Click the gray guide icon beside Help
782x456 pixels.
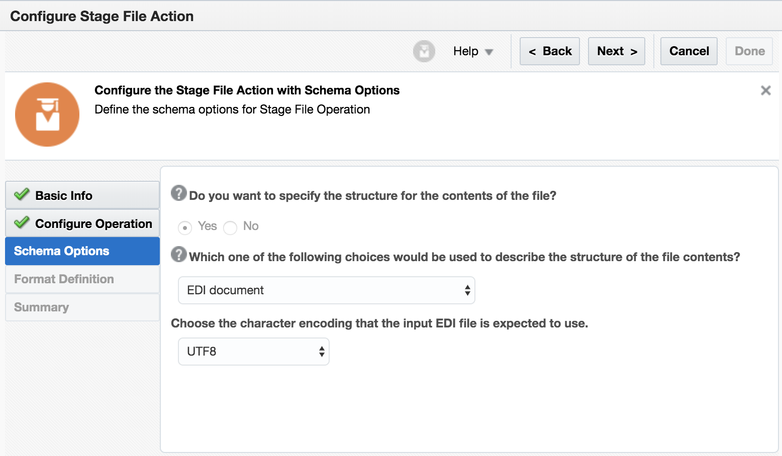tap(424, 51)
